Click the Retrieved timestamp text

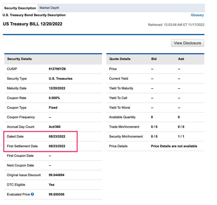pyautogui.click(x=176, y=25)
